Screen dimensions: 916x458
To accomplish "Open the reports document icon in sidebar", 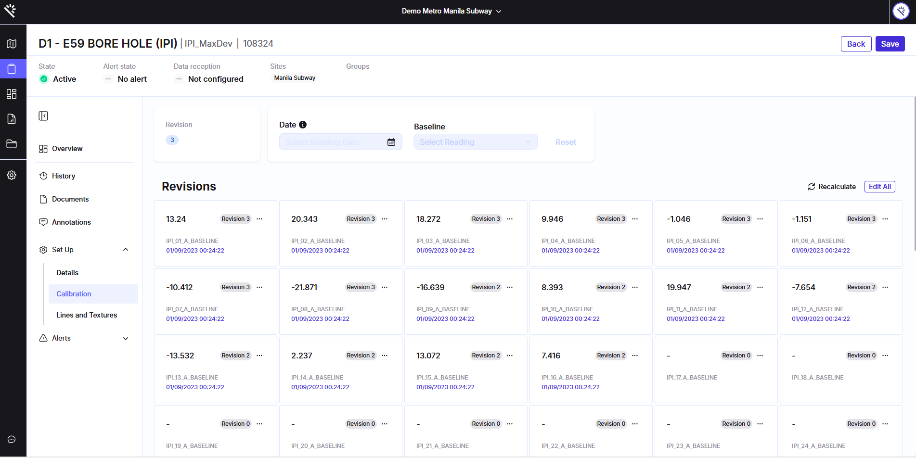I will tap(12, 119).
